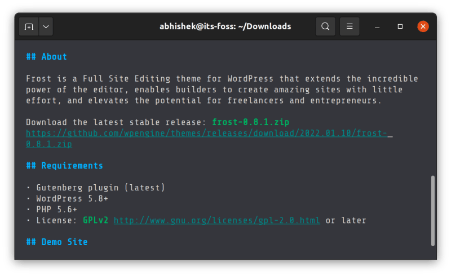451x276 pixels.
Task: Open the hamburger menu
Action: point(350,26)
